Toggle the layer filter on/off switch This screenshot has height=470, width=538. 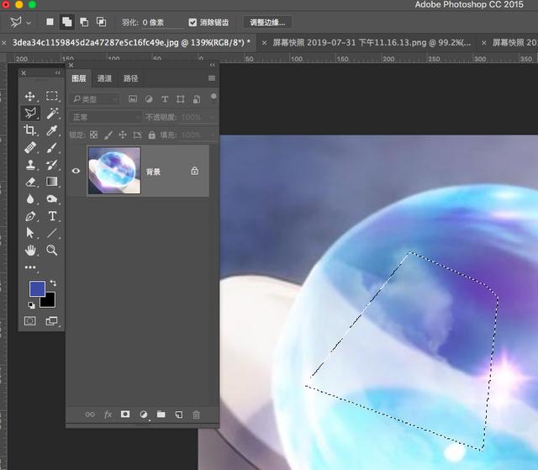coord(214,97)
